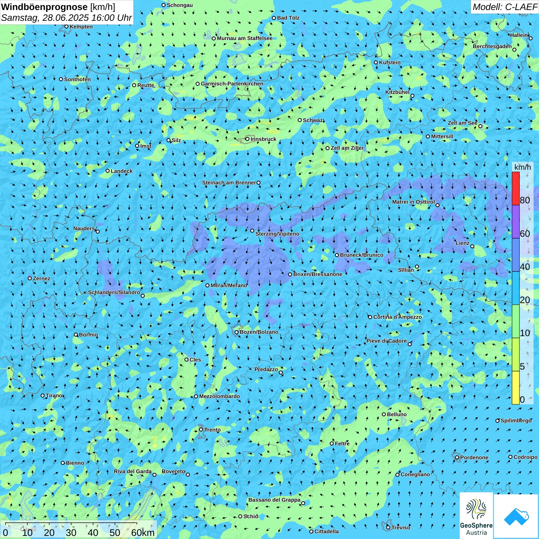The width and height of the screenshot is (539, 539).
Task: Click the 'Modell: C-LAEF' label
Action: (505, 7)
